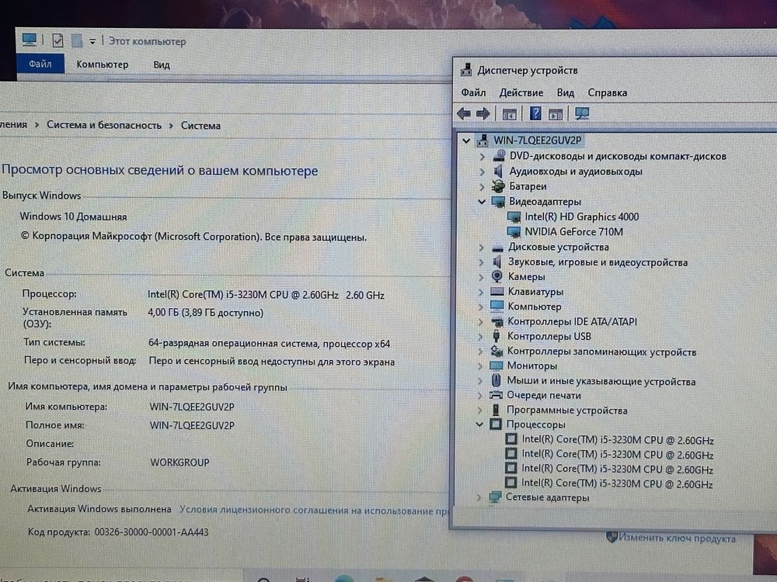Click the Back arrow in Device Manager toolbar

pyautogui.click(x=464, y=114)
